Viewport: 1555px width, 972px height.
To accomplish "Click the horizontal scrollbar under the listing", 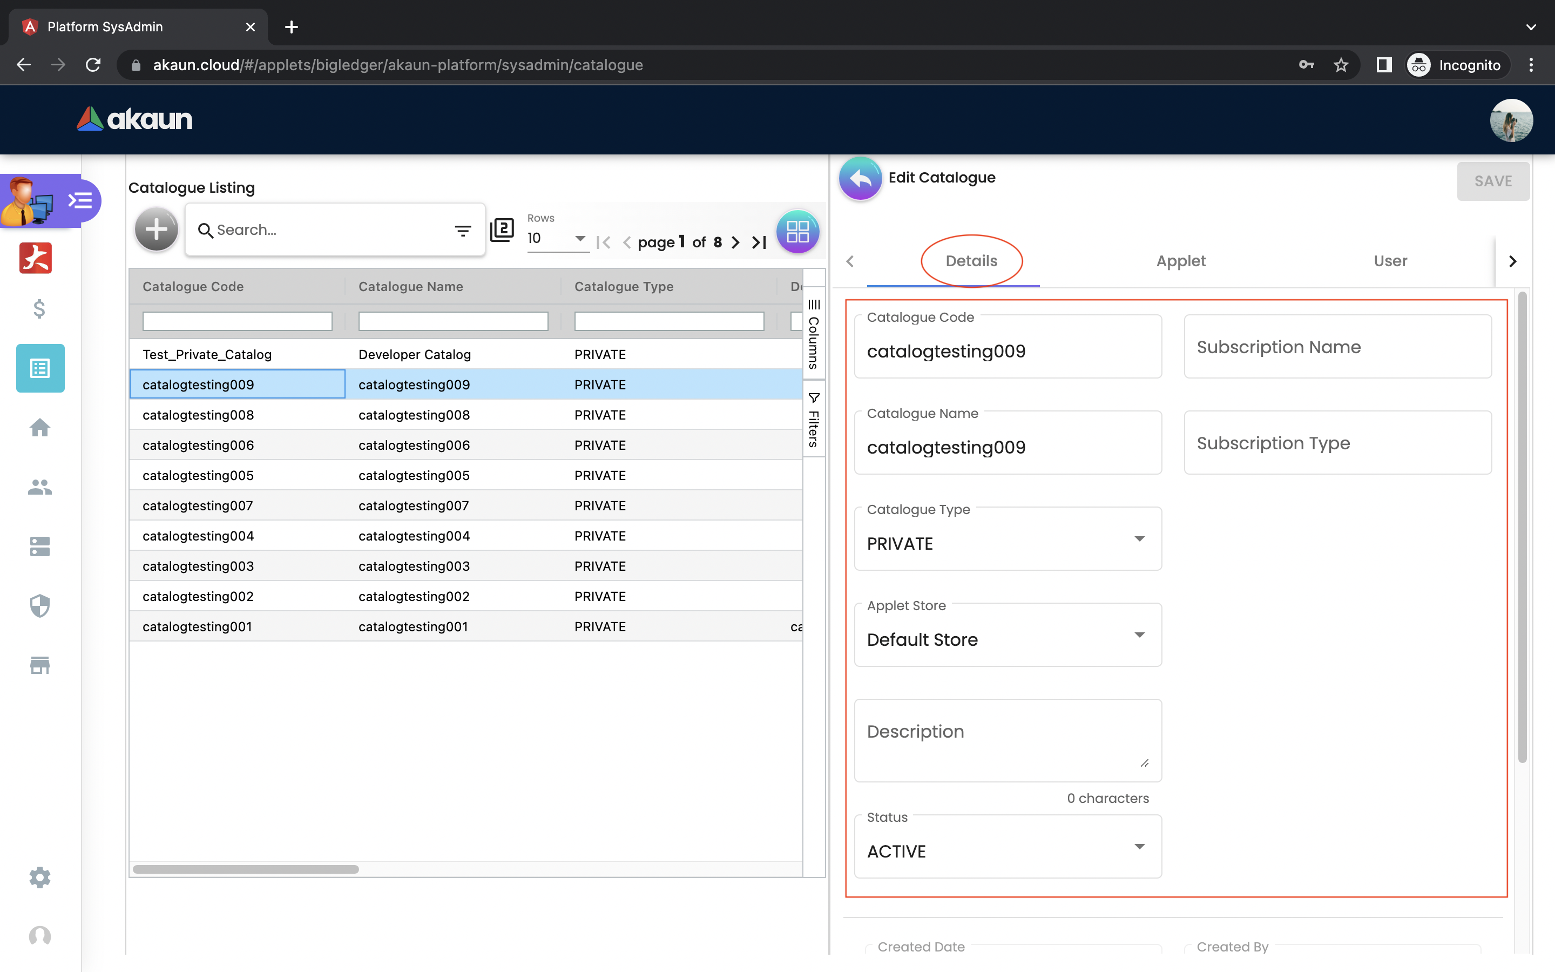I will point(246,869).
